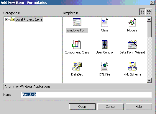This screenshot has width=156, height=114.
Task: Click the 'DataSet' label text
Action: pyautogui.click(x=77, y=74)
